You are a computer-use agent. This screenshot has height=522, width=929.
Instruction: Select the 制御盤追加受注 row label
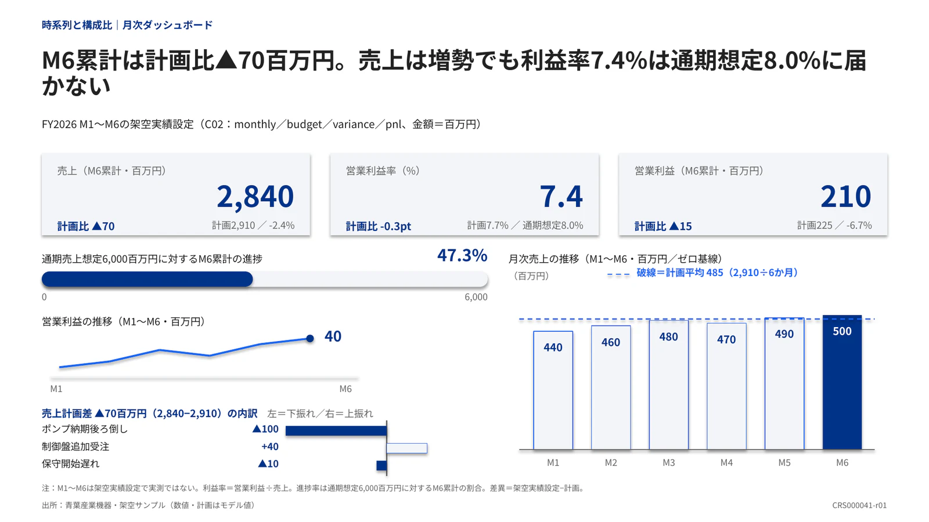pyautogui.click(x=75, y=447)
